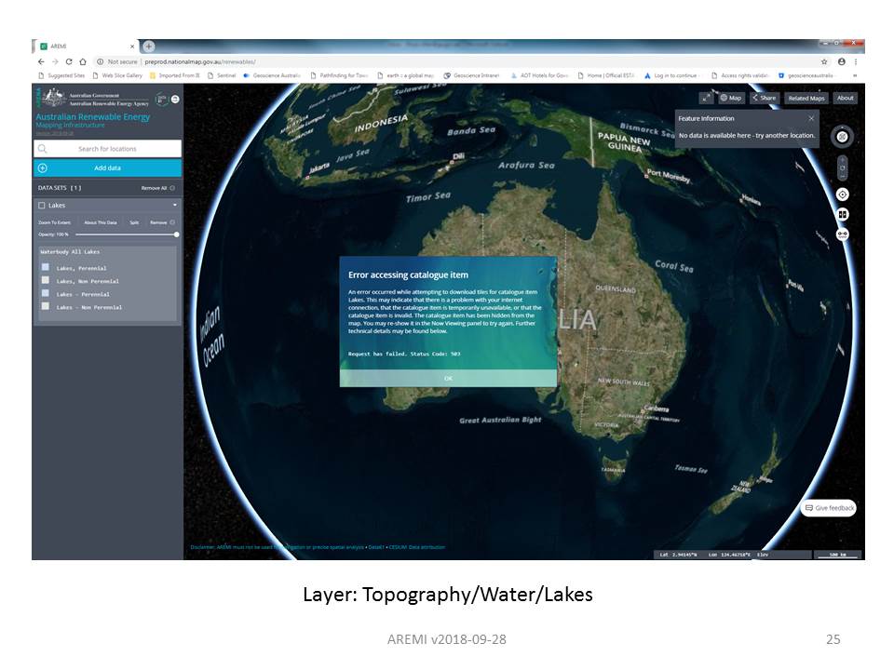The image size is (894, 670).
Task: Click in the Search for locations field
Action: [x=107, y=149]
